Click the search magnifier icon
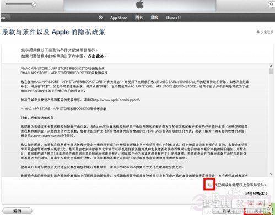The height and width of the screenshot is (215, 275). (271, 4)
